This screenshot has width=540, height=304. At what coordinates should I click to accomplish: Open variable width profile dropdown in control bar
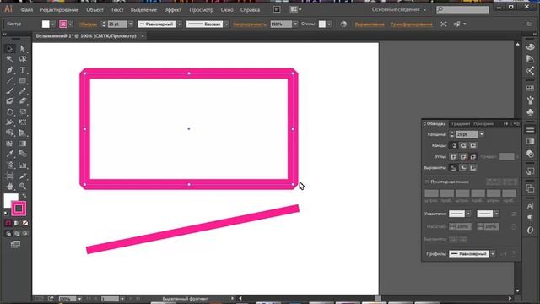pyautogui.click(x=179, y=24)
